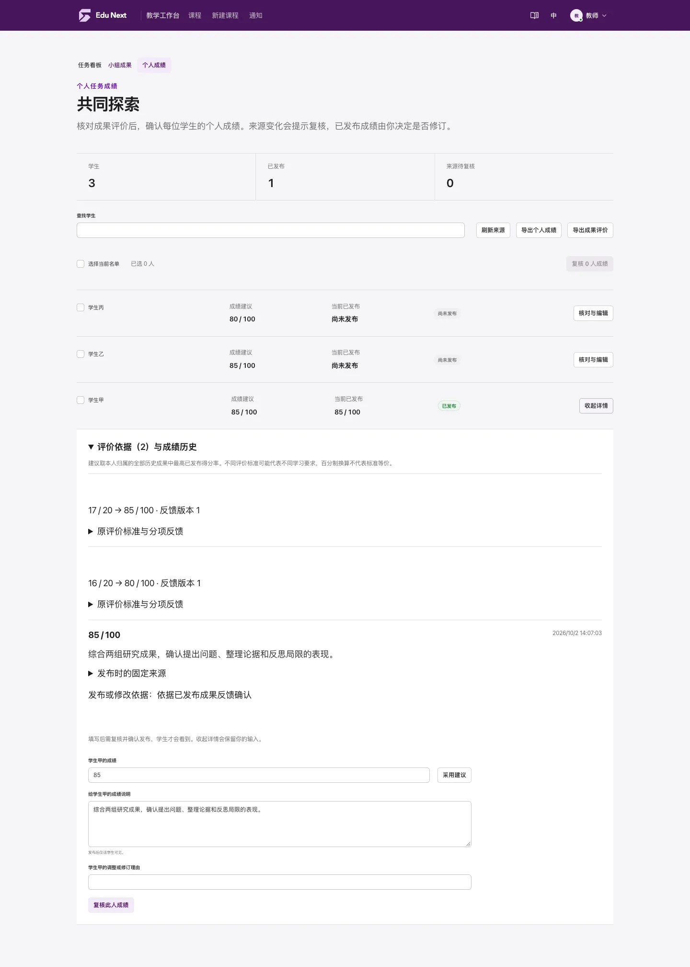Open 新建课程 in the top navigation
The image size is (690, 967).
225,15
